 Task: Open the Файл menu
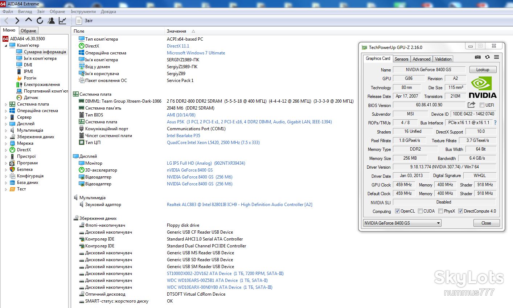pos(8,12)
